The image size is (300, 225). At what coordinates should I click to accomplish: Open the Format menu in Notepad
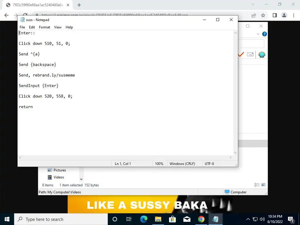(x=45, y=27)
